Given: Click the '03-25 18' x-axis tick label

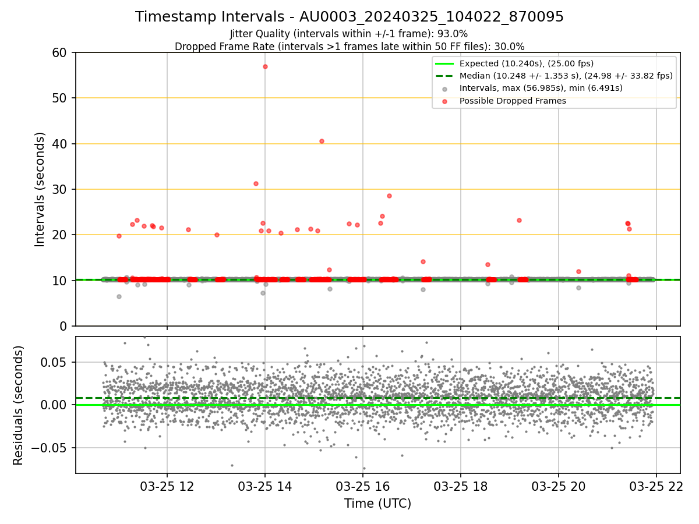Looking at the screenshot, I should [461, 486].
